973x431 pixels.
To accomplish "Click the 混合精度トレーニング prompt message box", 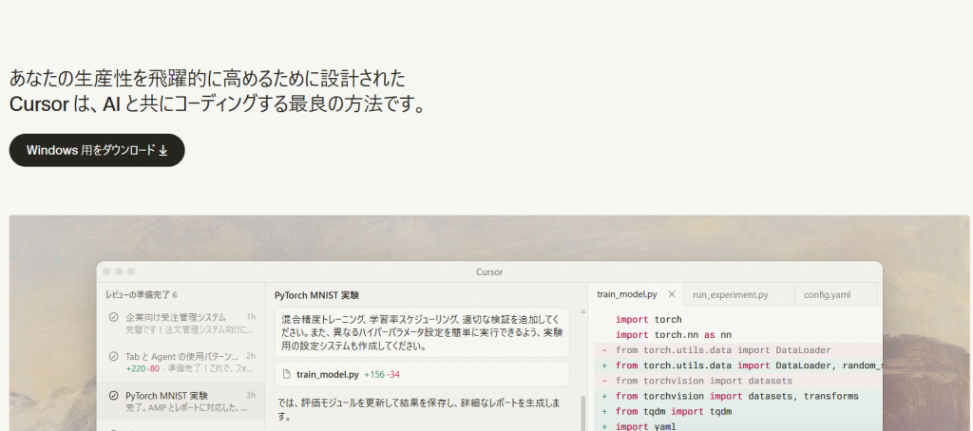I will (x=422, y=332).
